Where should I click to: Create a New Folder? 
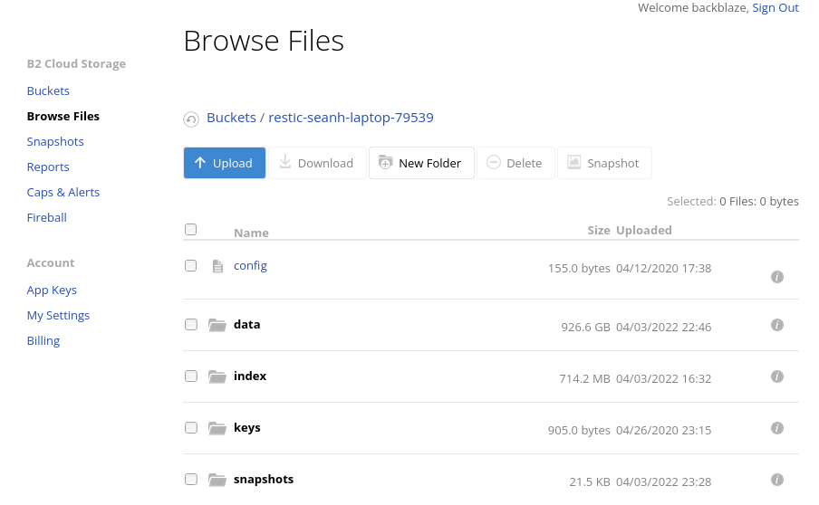tap(421, 163)
